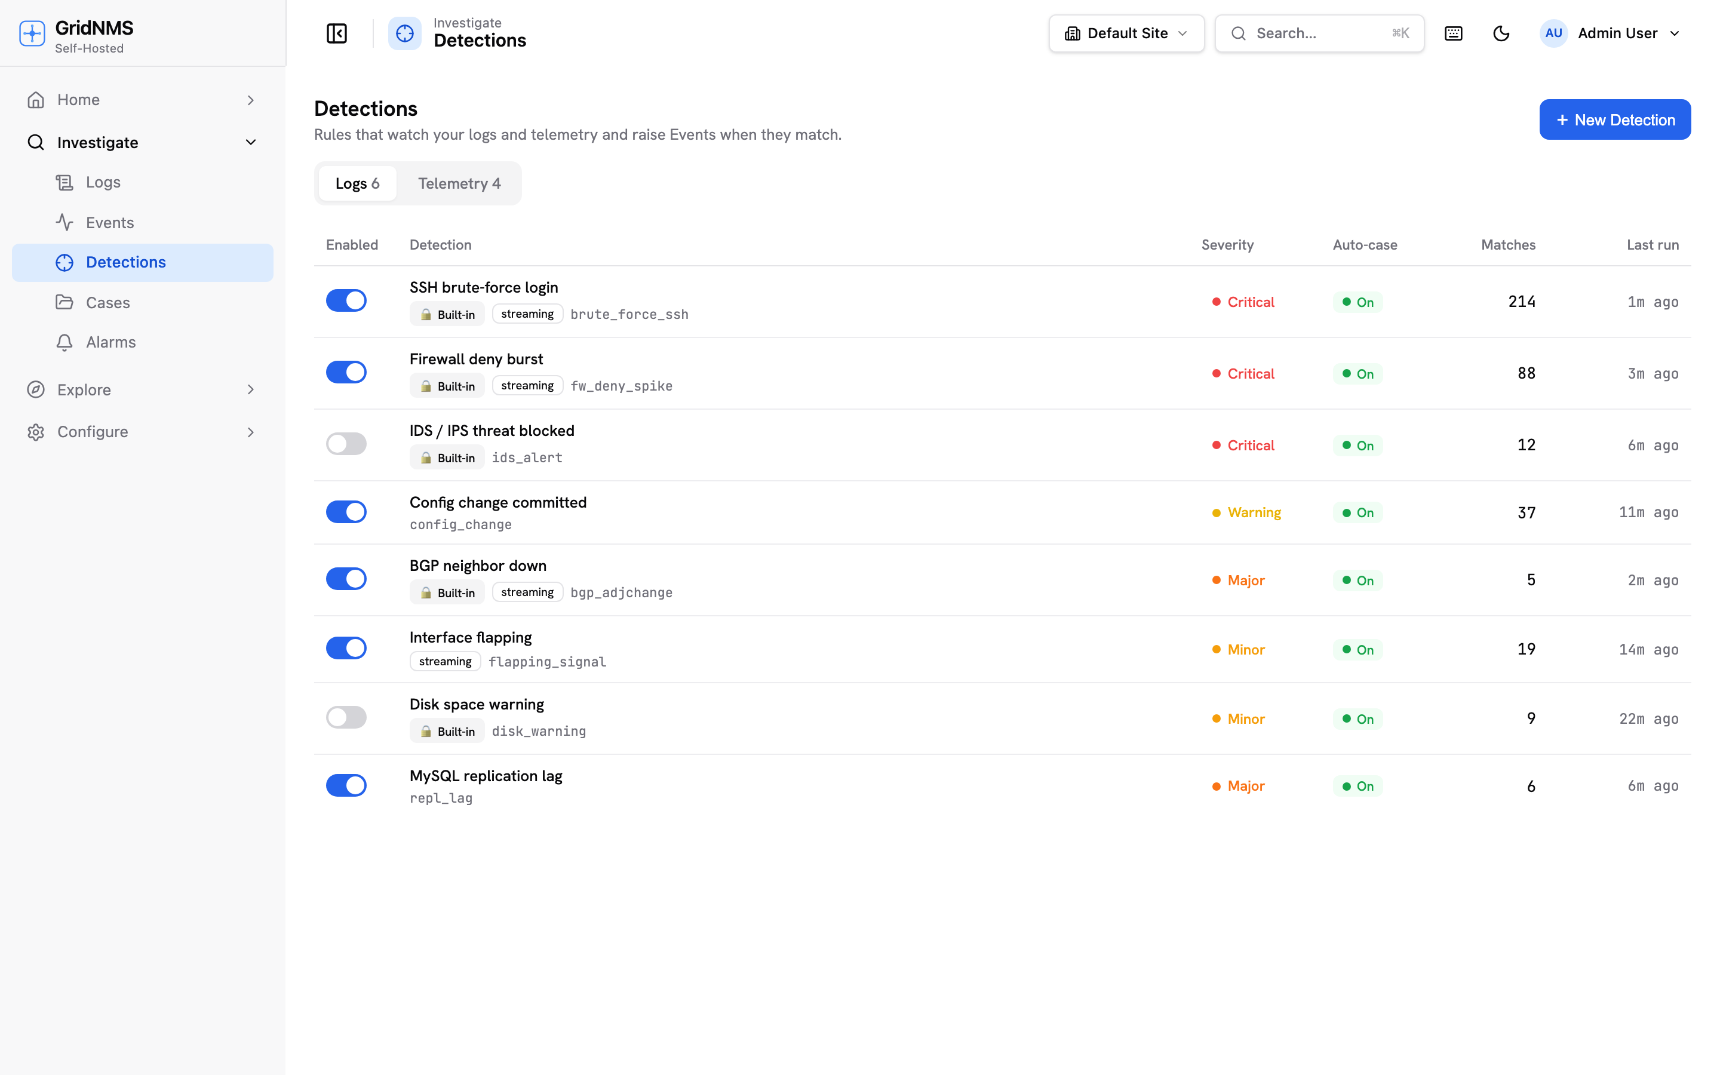Open the Admin User account menu
The image size is (1720, 1075).
[1610, 33]
